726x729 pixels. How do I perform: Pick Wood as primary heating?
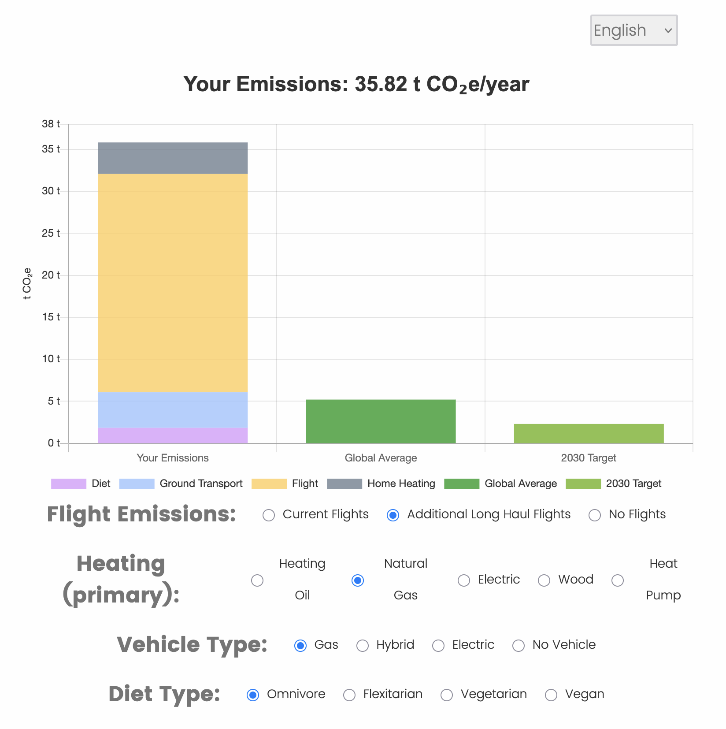[x=544, y=580]
